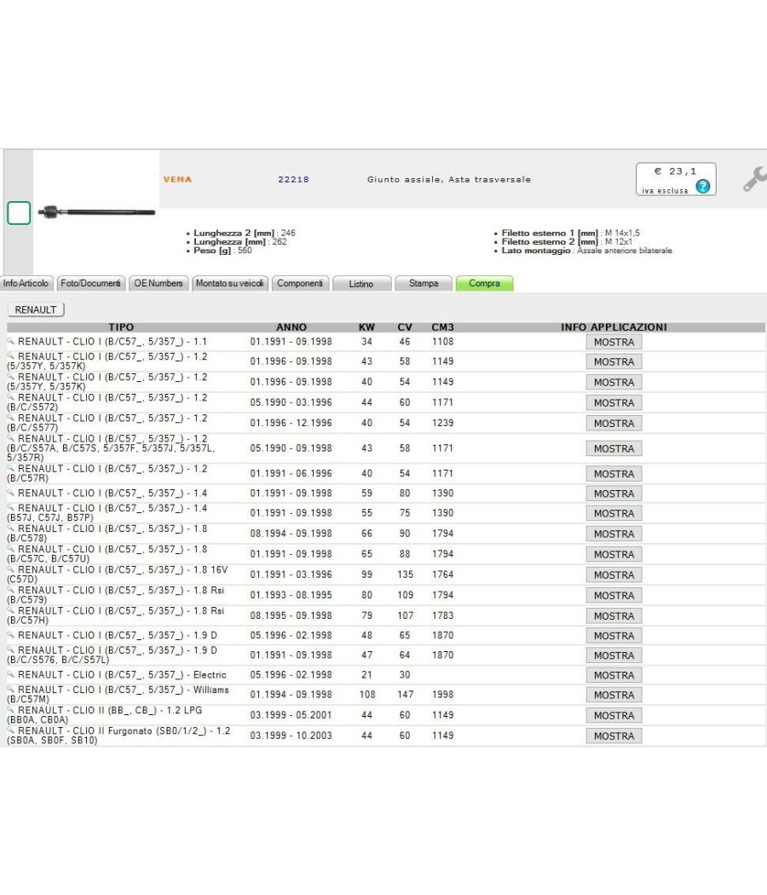This screenshot has width=767, height=895.
Task: Open the tie rod product thumbnail
Action: (96, 212)
